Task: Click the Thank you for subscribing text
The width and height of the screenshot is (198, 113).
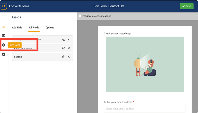Action: pyautogui.click(x=117, y=33)
